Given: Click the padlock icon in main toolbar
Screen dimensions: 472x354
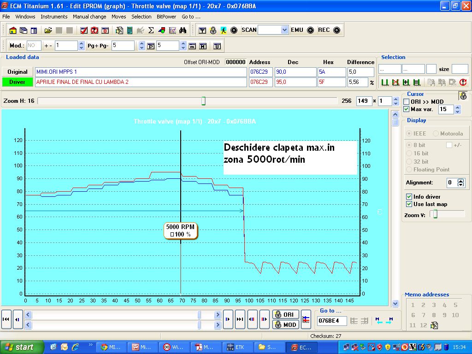Looking at the screenshot, I should [213, 30].
